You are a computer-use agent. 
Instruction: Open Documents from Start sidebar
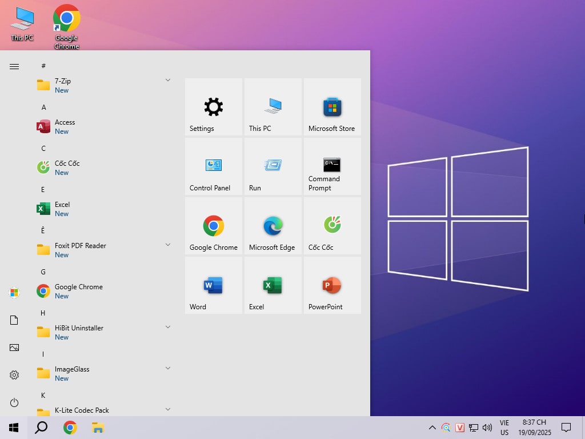[x=14, y=320]
